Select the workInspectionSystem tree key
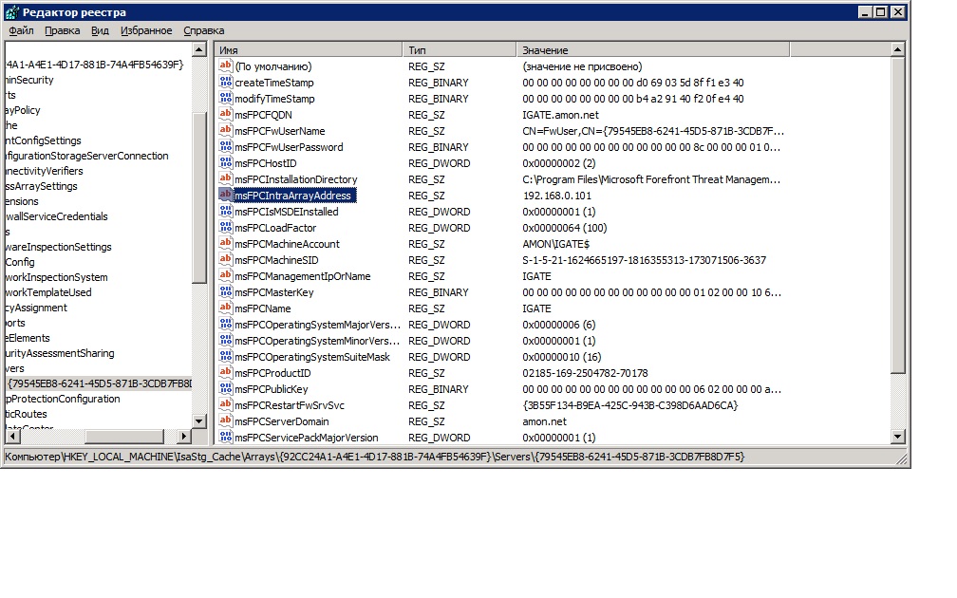 pyautogui.click(x=56, y=277)
